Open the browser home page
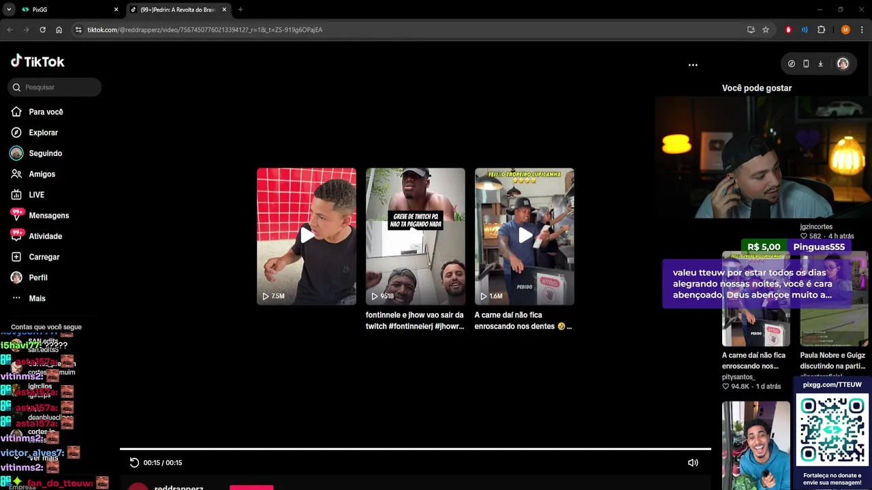The height and width of the screenshot is (490, 872). (59, 30)
